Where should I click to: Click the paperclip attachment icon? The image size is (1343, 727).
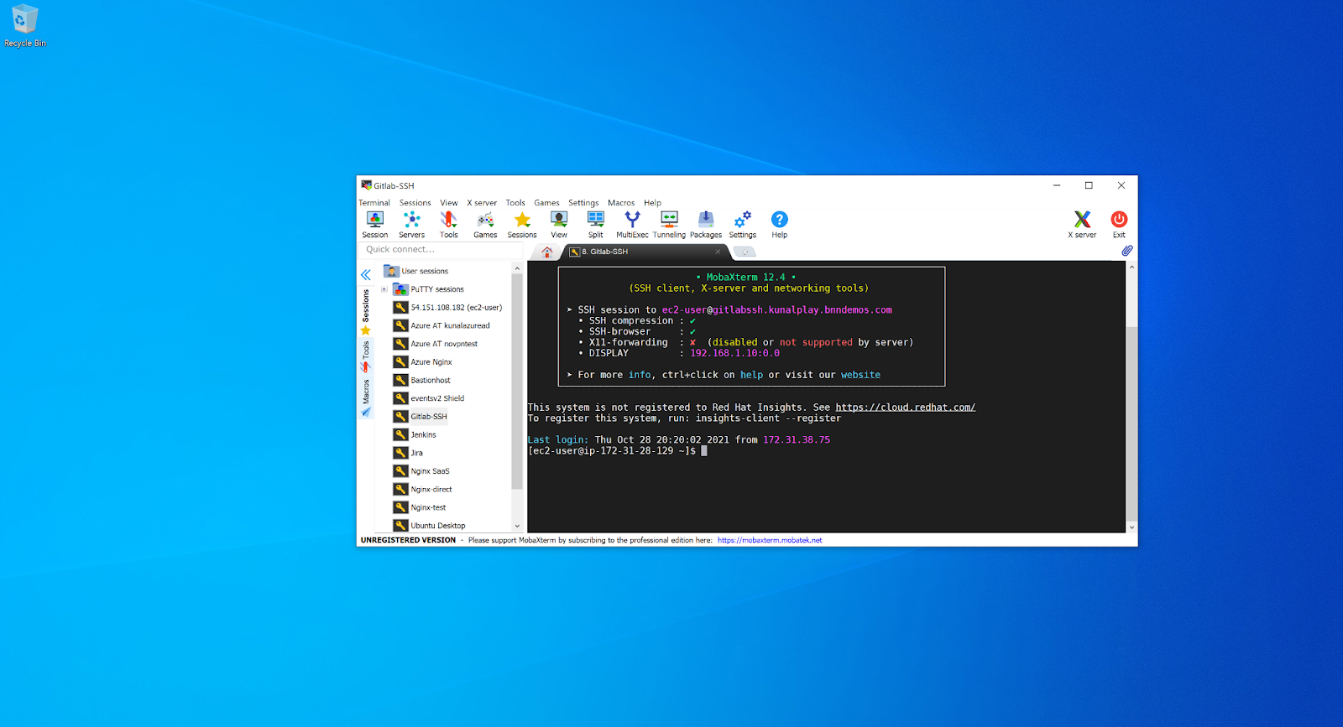(x=1127, y=251)
